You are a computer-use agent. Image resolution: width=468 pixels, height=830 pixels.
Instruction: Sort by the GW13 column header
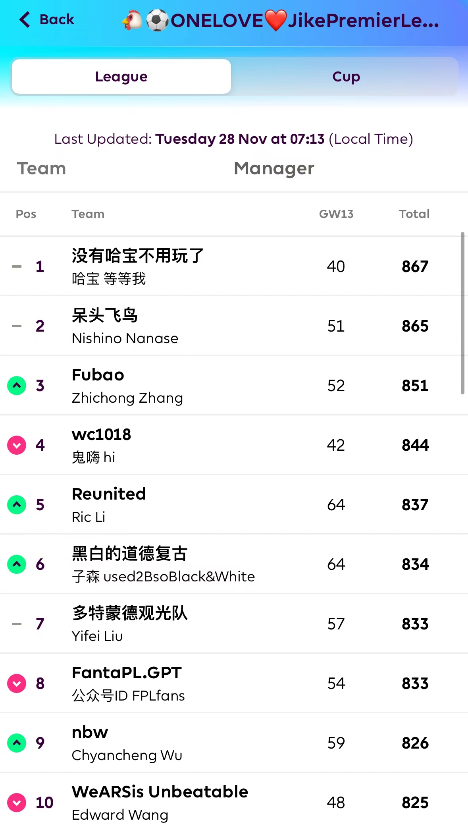pos(336,214)
